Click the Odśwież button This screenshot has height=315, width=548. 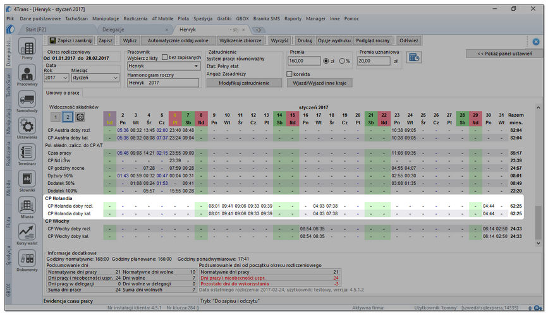pos(409,40)
